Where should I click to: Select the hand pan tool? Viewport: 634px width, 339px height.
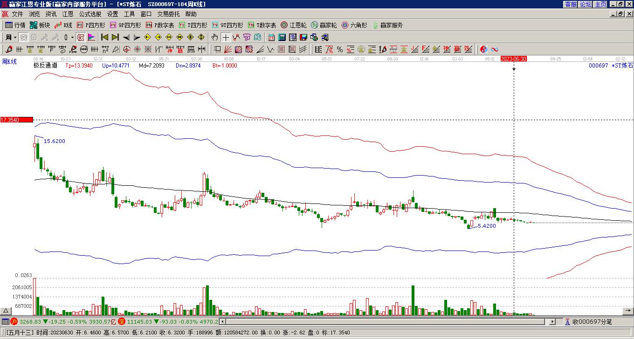[214, 37]
